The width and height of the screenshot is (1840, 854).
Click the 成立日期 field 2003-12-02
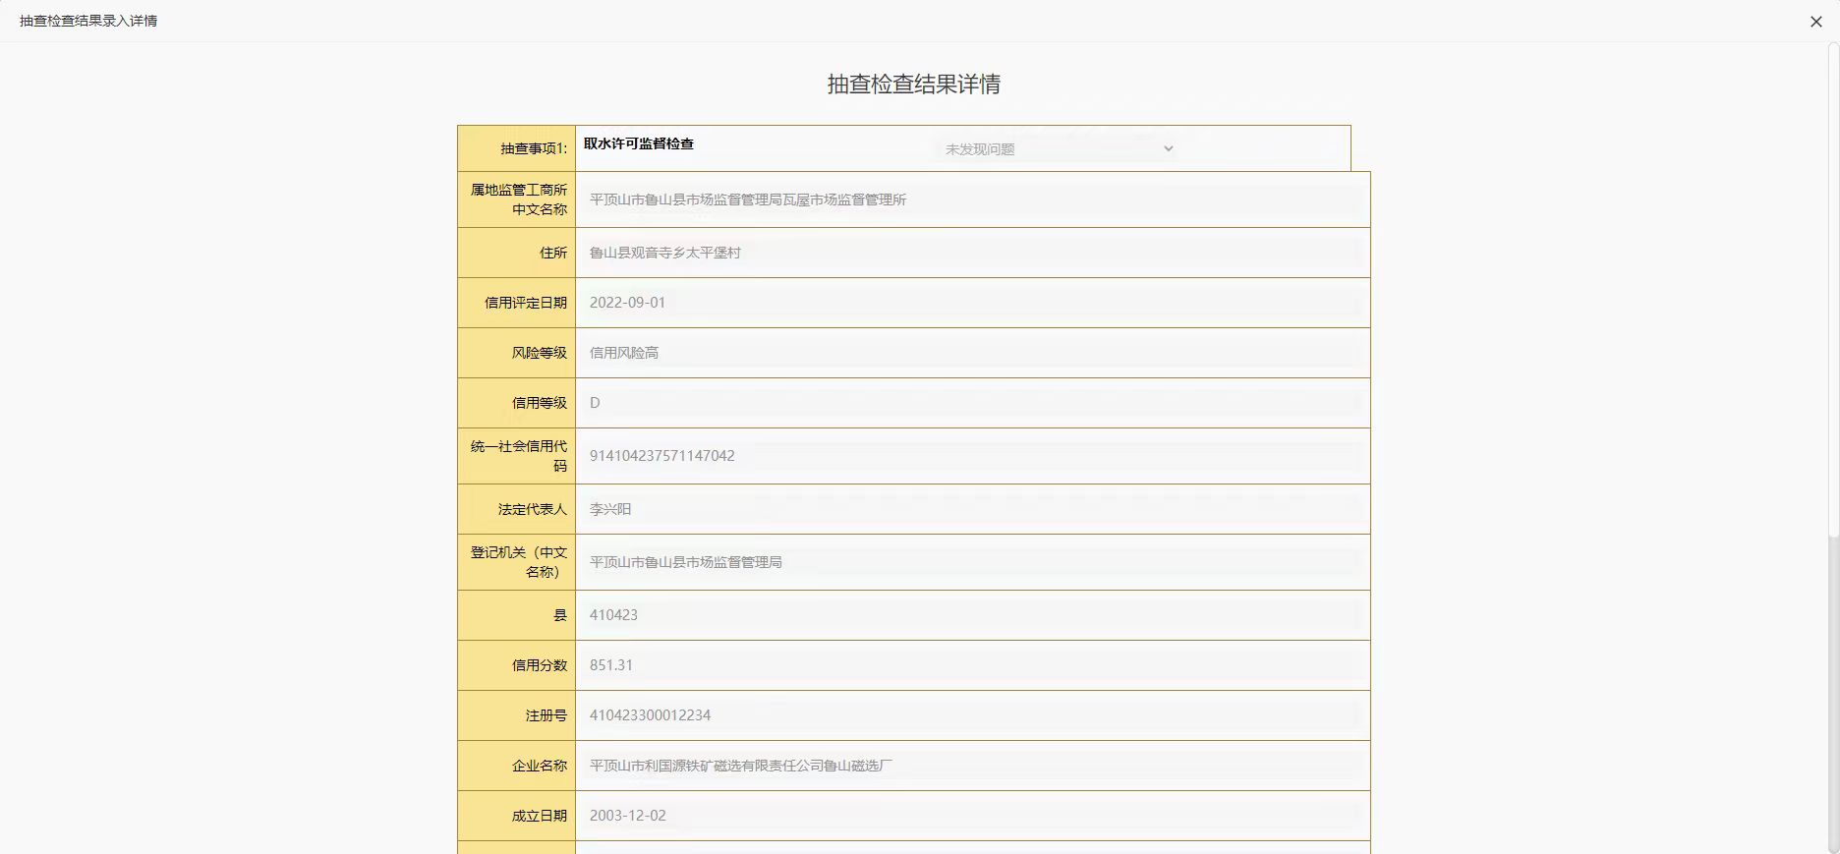pos(971,816)
